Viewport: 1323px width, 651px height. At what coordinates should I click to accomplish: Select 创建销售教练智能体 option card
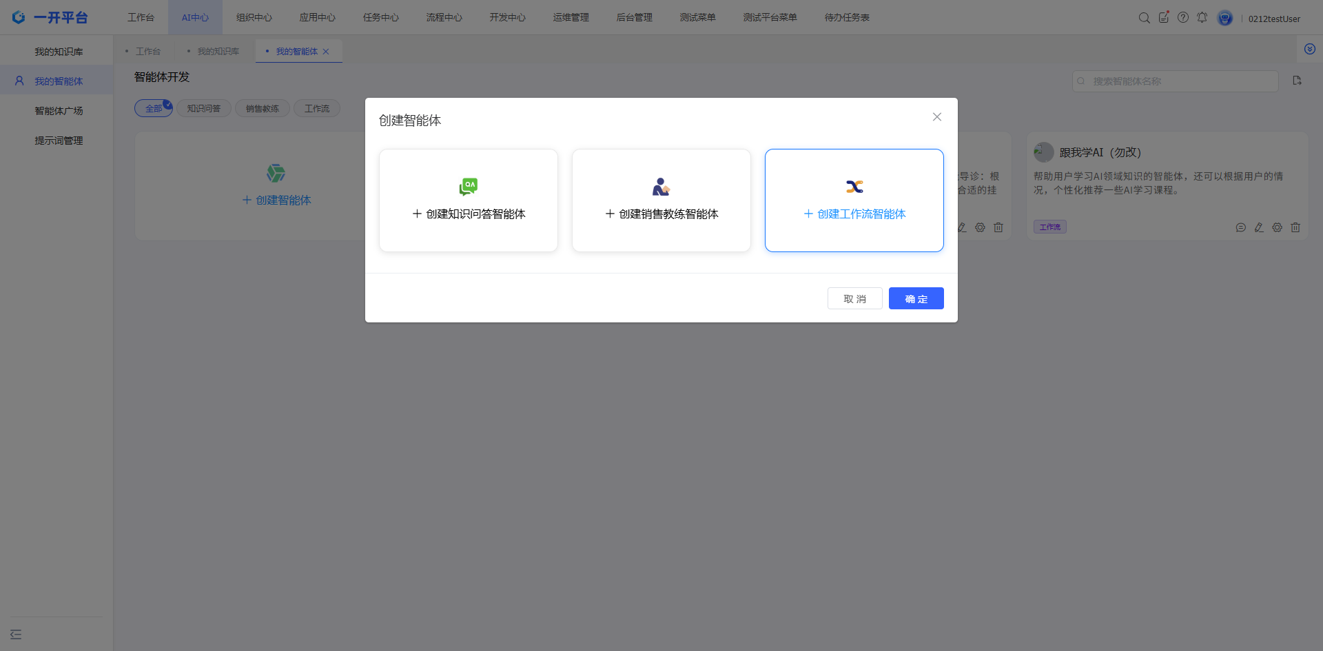pyautogui.click(x=661, y=200)
